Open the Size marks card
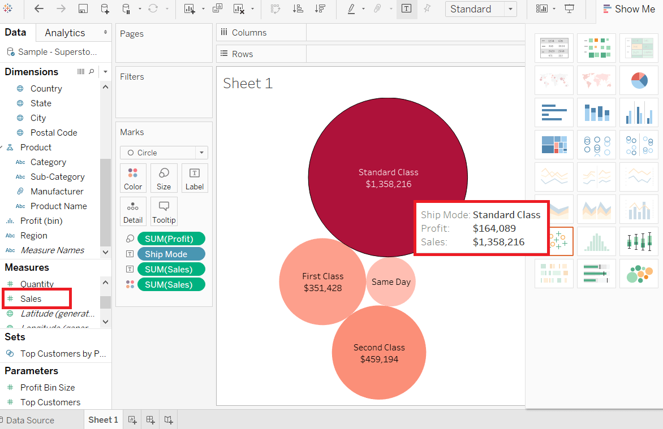 [163, 178]
